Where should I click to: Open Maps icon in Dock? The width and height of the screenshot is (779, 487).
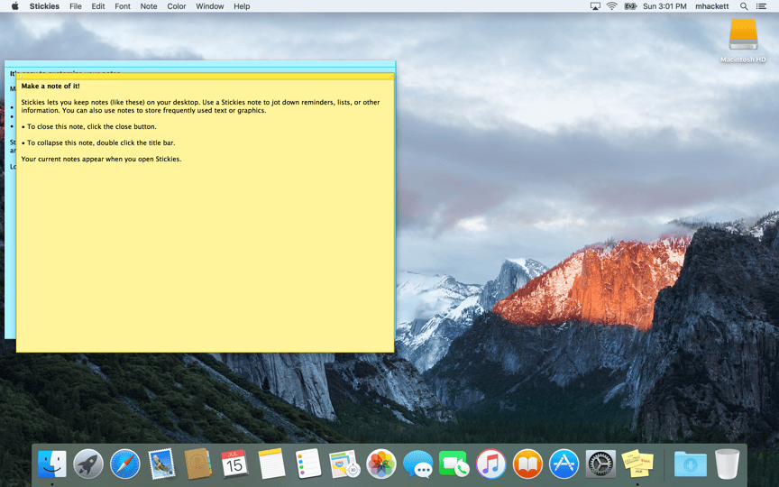(344, 464)
